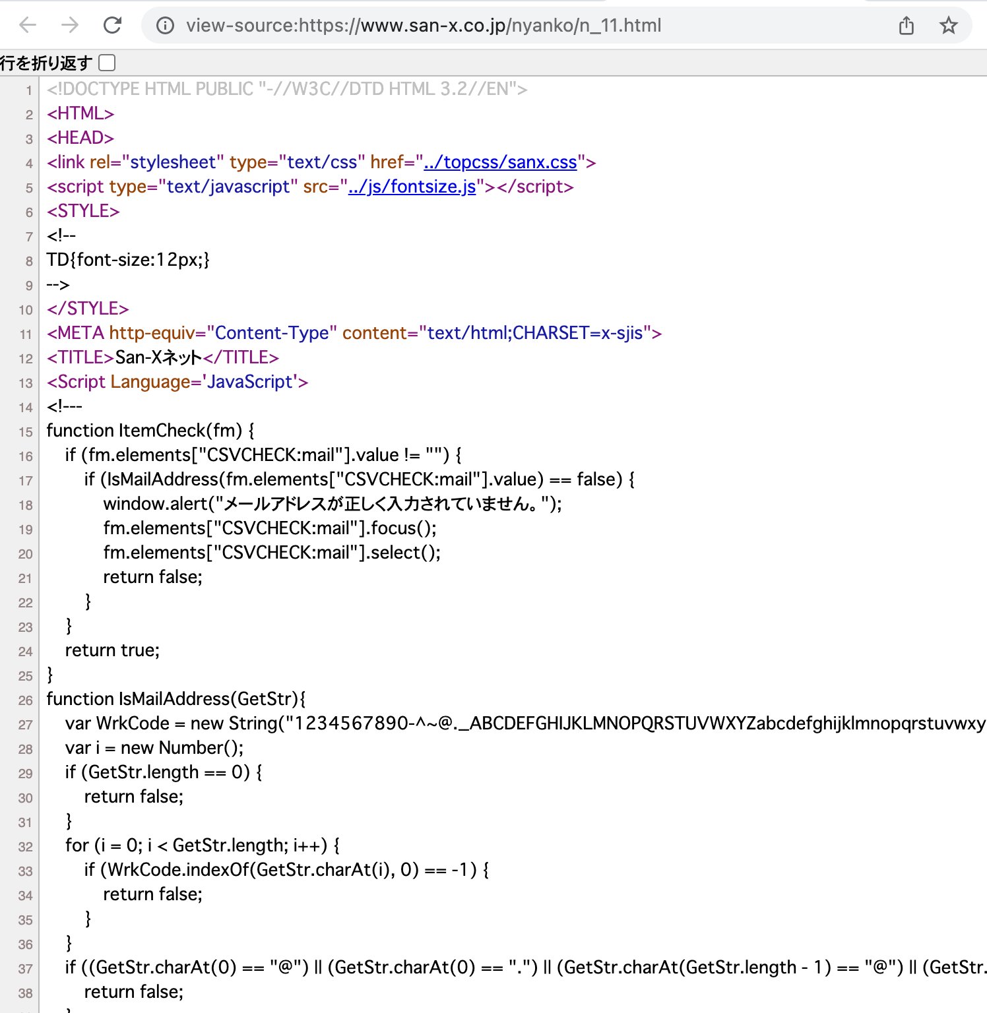
Task: Click the DOCTYPE declaration on line 1
Action: 287,89
